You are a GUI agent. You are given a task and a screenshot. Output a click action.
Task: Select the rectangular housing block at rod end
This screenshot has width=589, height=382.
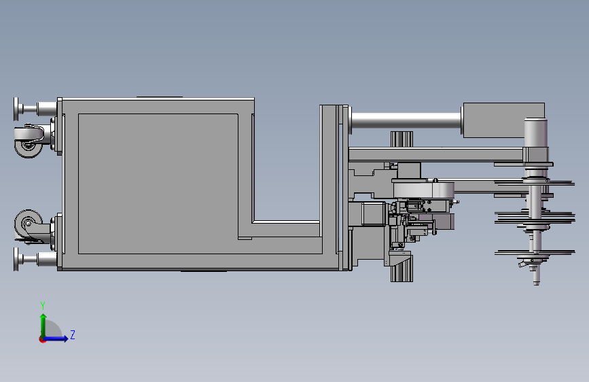(503, 120)
